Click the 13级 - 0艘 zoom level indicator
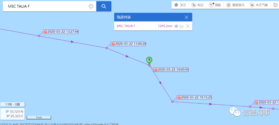279x125 pixels. [12, 104]
